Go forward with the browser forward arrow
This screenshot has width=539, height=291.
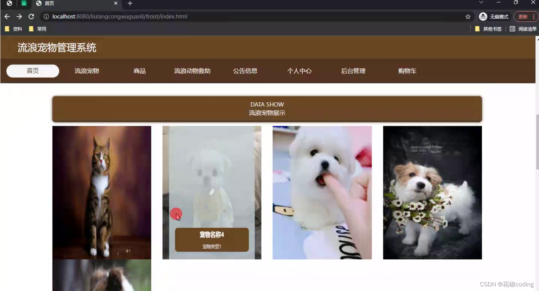19,17
